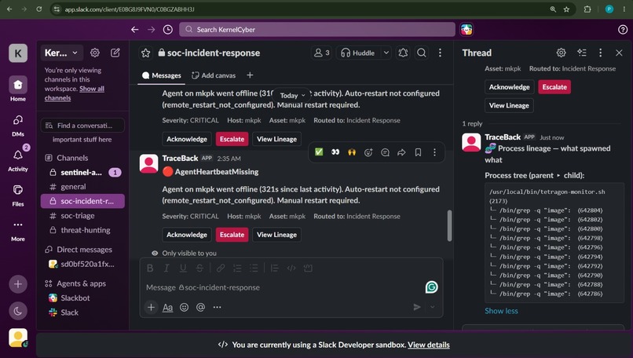This screenshot has width=633, height=358.
Task: Toggle italic formatting in composer
Action: click(x=166, y=268)
